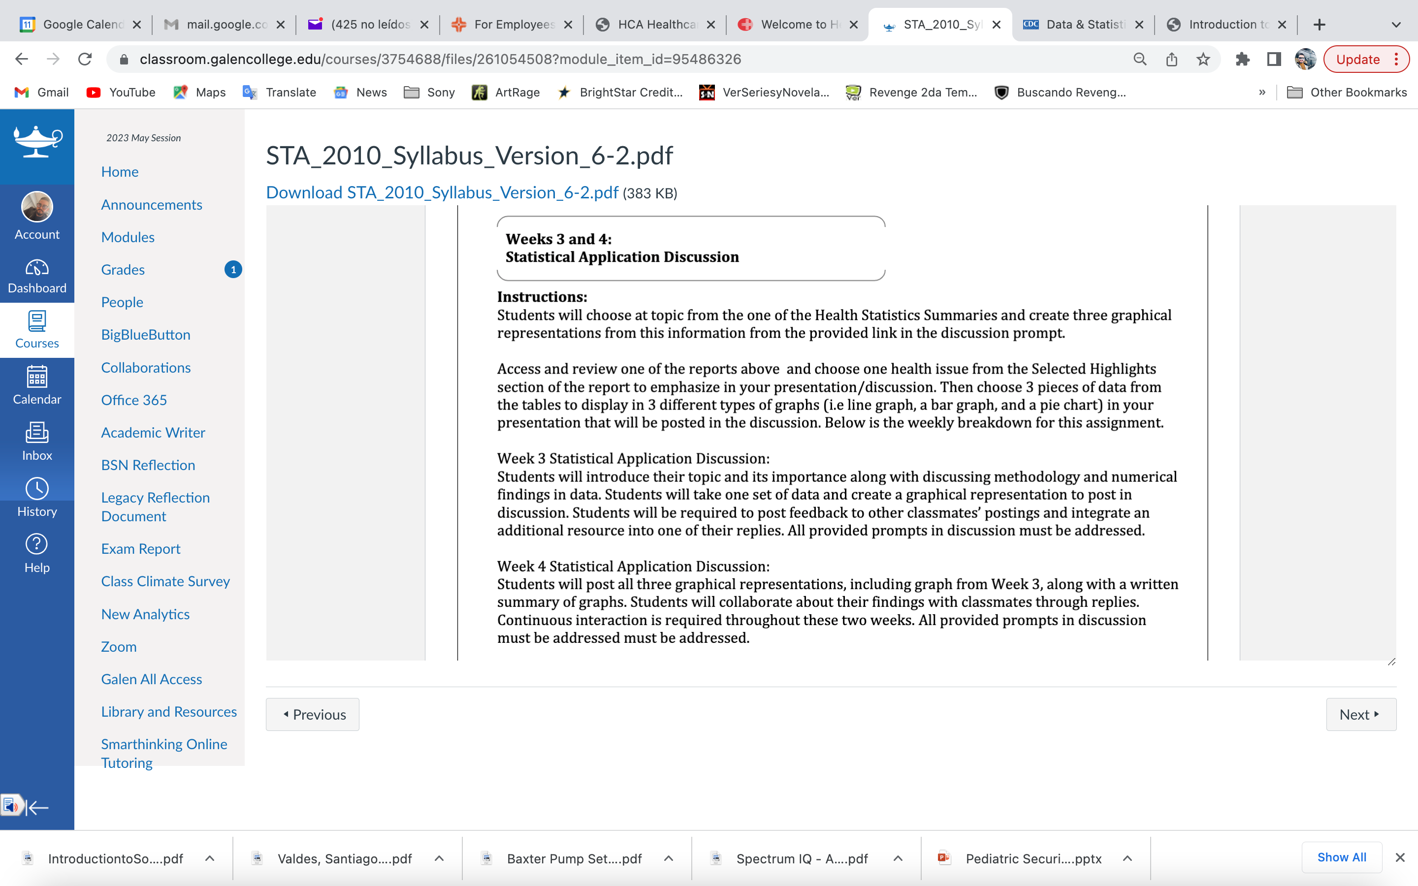Open the History panel
Viewport: 1418px width, 886px height.
(x=37, y=498)
